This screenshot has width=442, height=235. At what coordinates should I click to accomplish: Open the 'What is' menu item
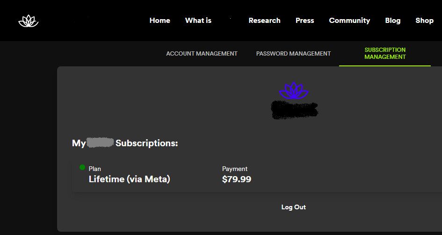click(x=198, y=21)
